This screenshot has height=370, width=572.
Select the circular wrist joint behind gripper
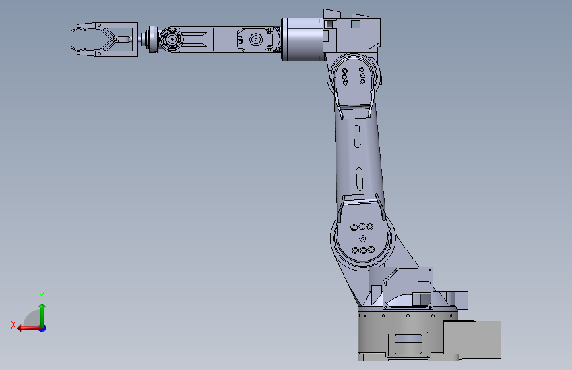171,40
